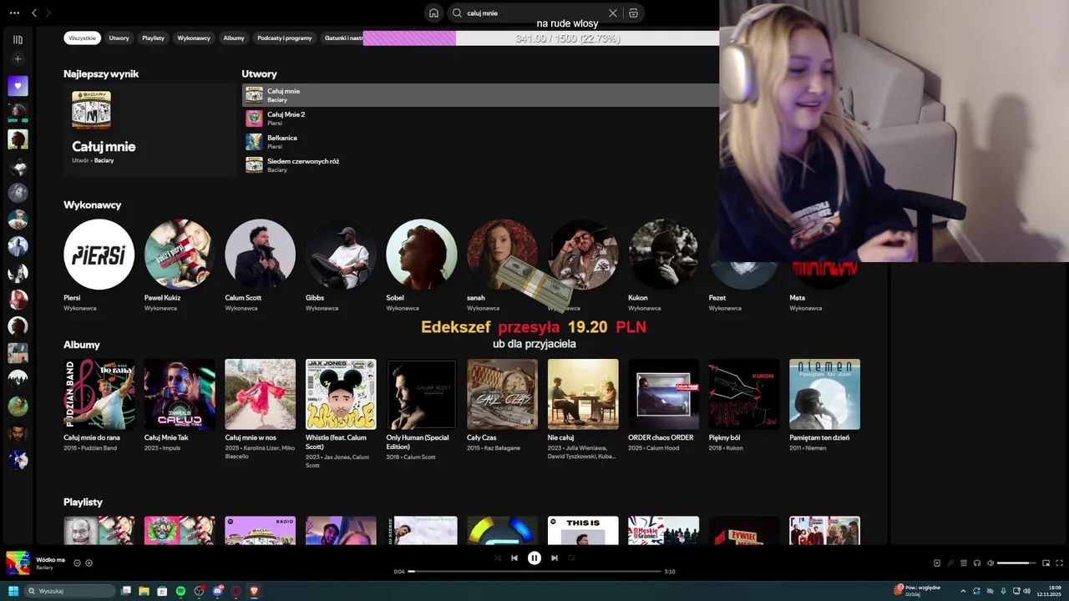1069x601 pixels.
Task: Open the Sobel artist profile
Action: click(421, 255)
